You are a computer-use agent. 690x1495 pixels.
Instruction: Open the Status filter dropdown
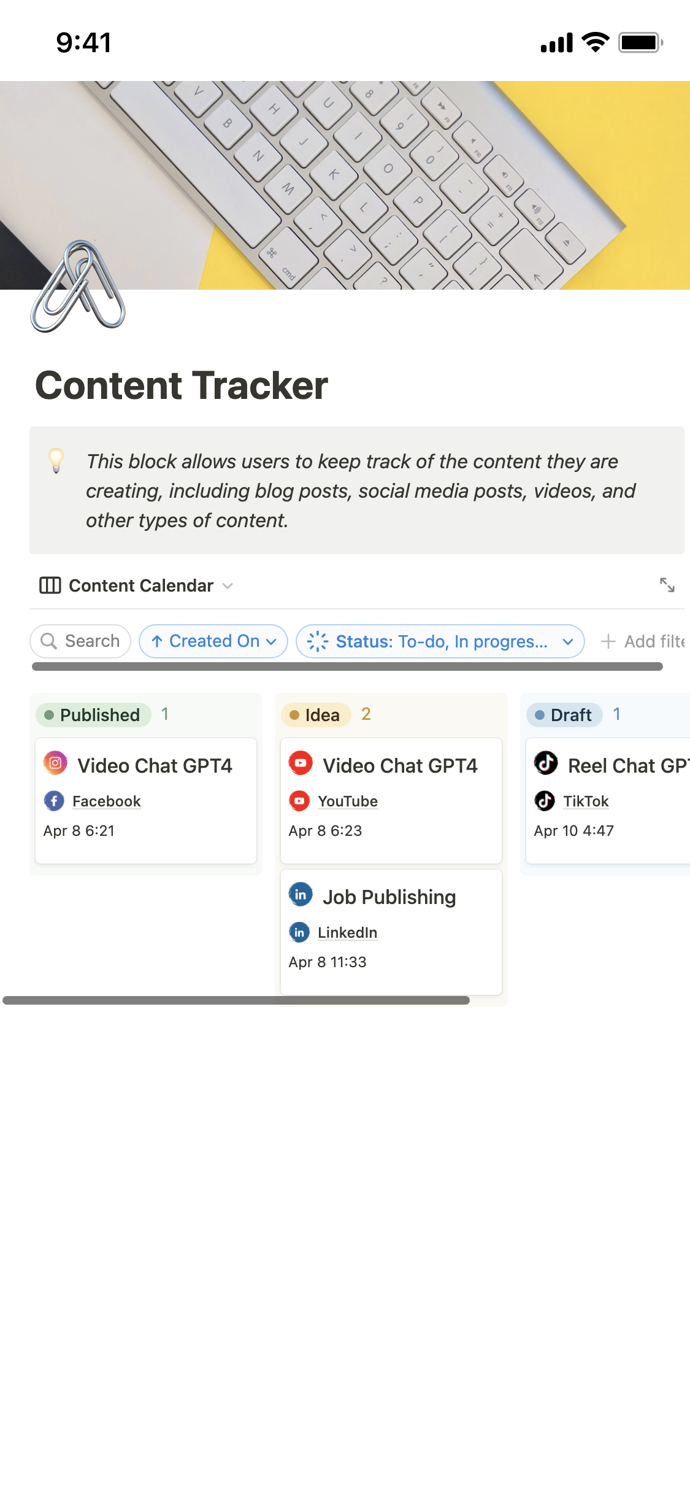pyautogui.click(x=440, y=641)
